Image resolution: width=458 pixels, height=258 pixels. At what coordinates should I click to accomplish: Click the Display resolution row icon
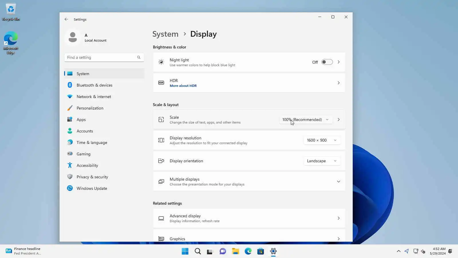coord(161,140)
